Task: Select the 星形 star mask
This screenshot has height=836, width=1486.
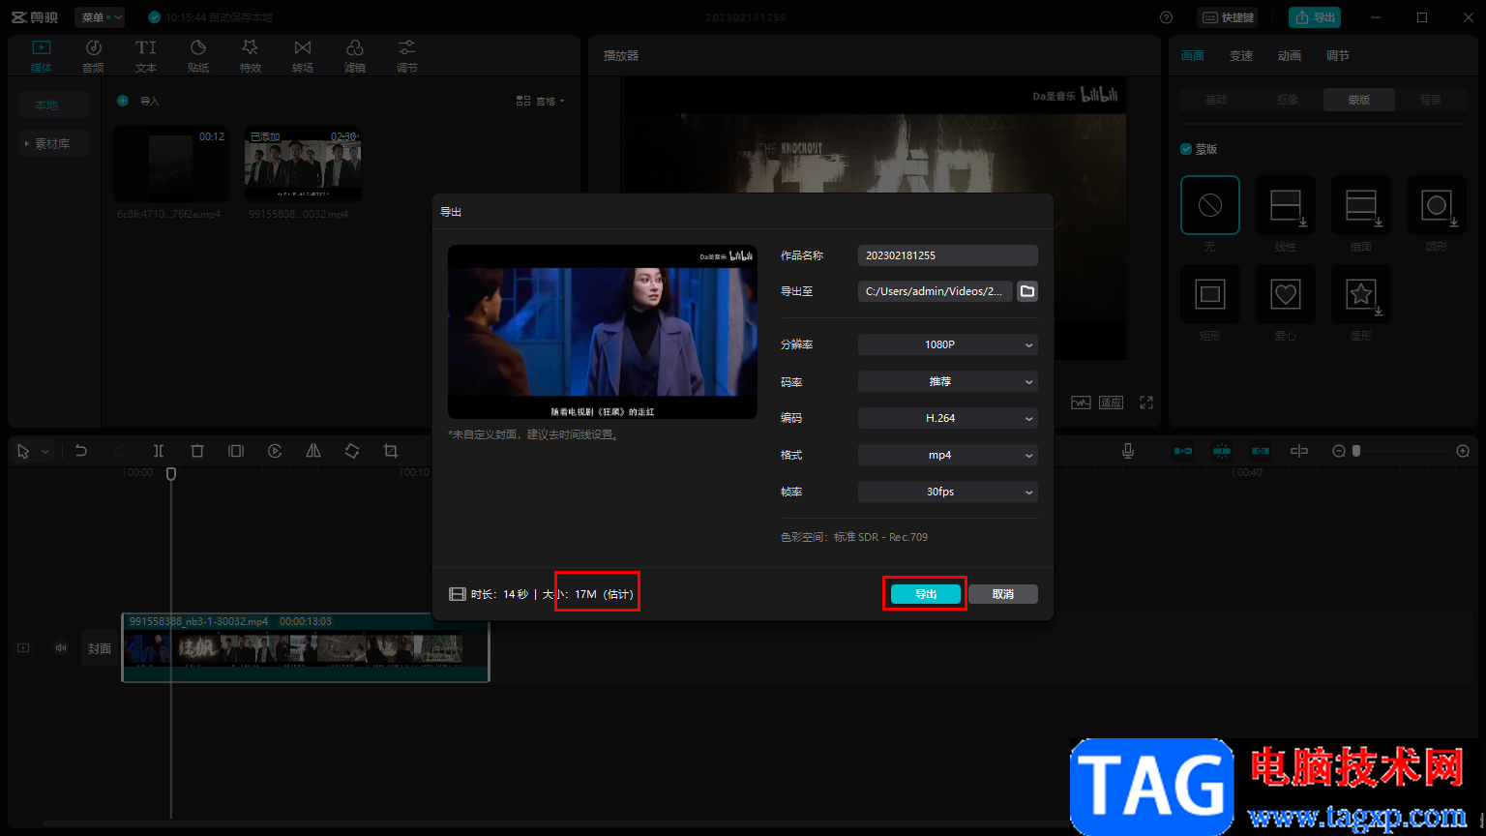Action: (x=1361, y=294)
